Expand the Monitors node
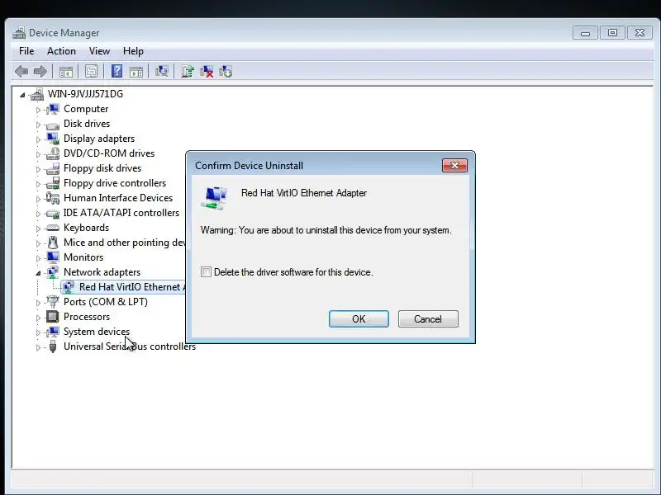 coord(38,258)
